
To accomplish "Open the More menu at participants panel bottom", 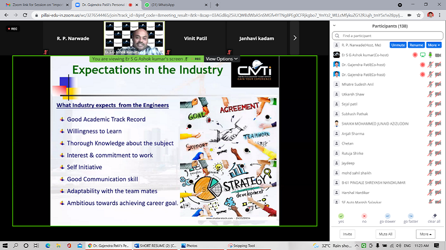I will (x=426, y=234).
